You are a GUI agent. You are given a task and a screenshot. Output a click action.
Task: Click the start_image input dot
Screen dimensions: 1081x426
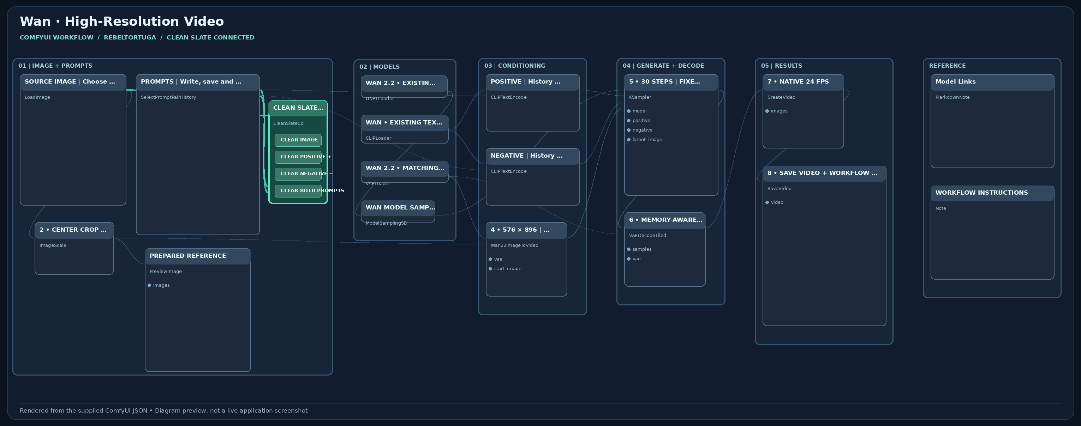(x=490, y=269)
